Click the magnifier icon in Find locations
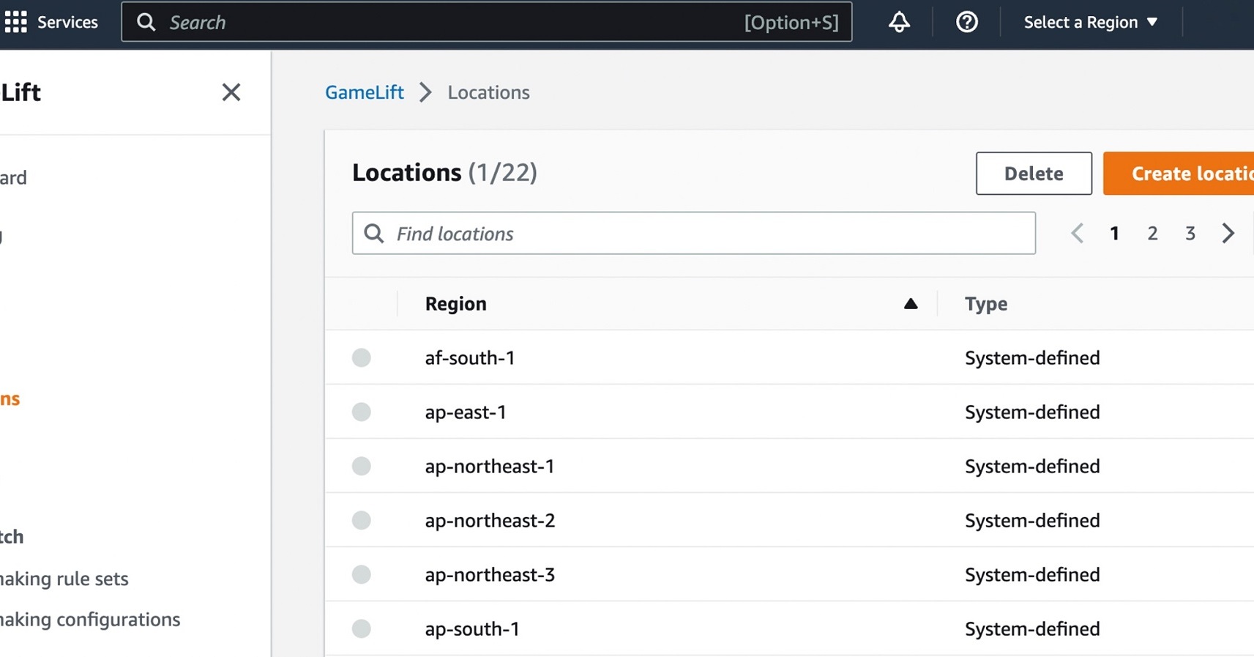 click(374, 234)
